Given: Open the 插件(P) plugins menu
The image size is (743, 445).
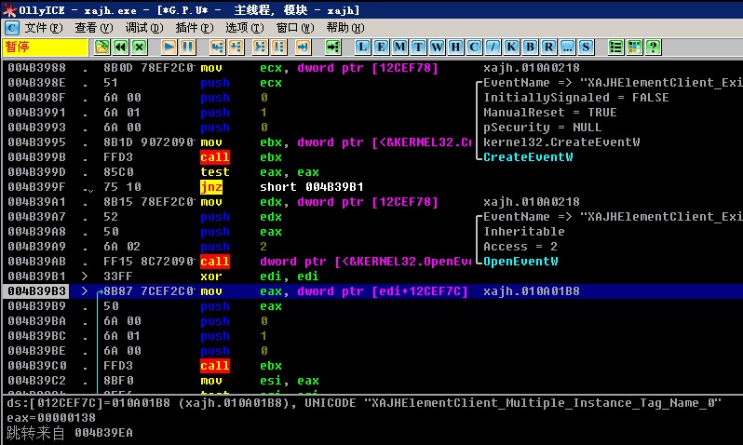Looking at the screenshot, I should (x=194, y=28).
